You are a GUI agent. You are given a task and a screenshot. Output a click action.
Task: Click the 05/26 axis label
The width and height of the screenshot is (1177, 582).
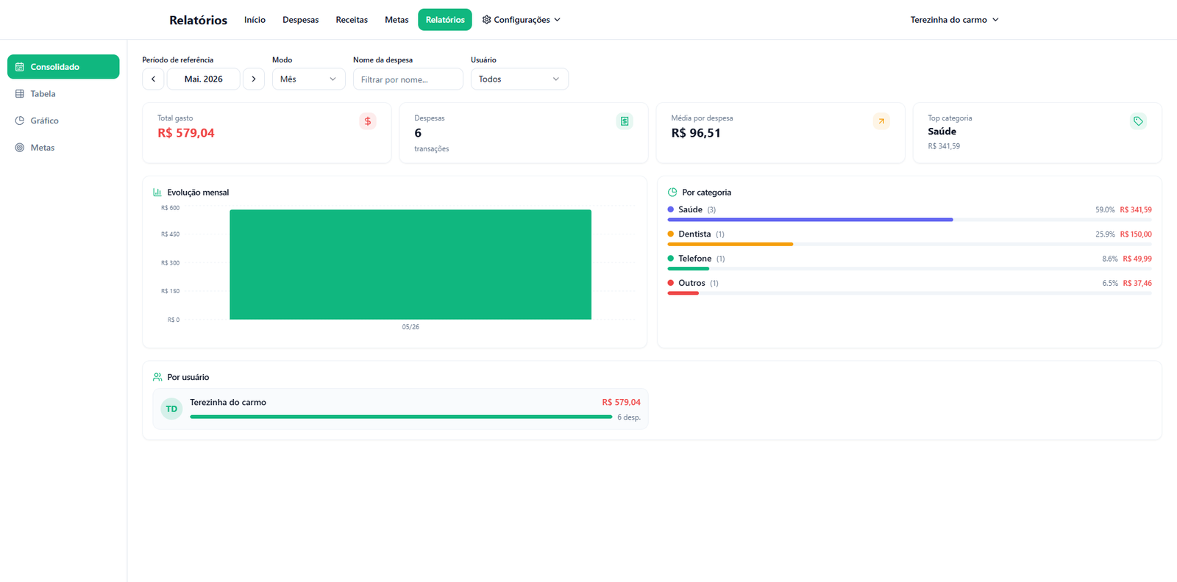coord(410,327)
